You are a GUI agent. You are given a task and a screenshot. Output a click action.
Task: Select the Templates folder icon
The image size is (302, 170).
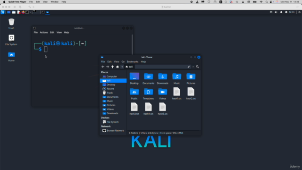148,92
